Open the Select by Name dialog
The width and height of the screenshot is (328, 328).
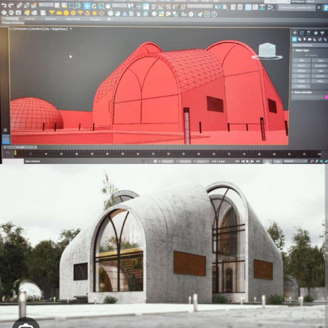(x=64, y=6)
